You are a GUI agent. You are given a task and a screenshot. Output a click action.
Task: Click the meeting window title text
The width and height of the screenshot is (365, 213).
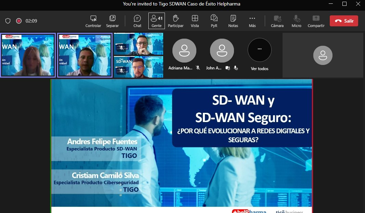click(182, 4)
